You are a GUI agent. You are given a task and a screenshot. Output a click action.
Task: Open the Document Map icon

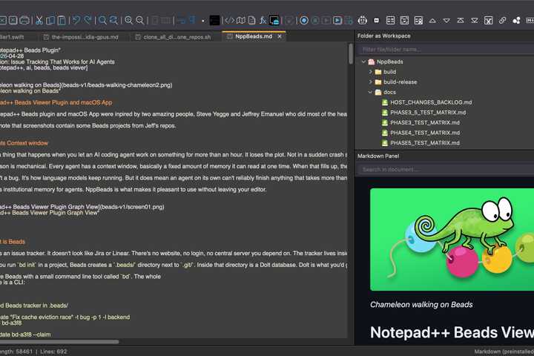241,21
